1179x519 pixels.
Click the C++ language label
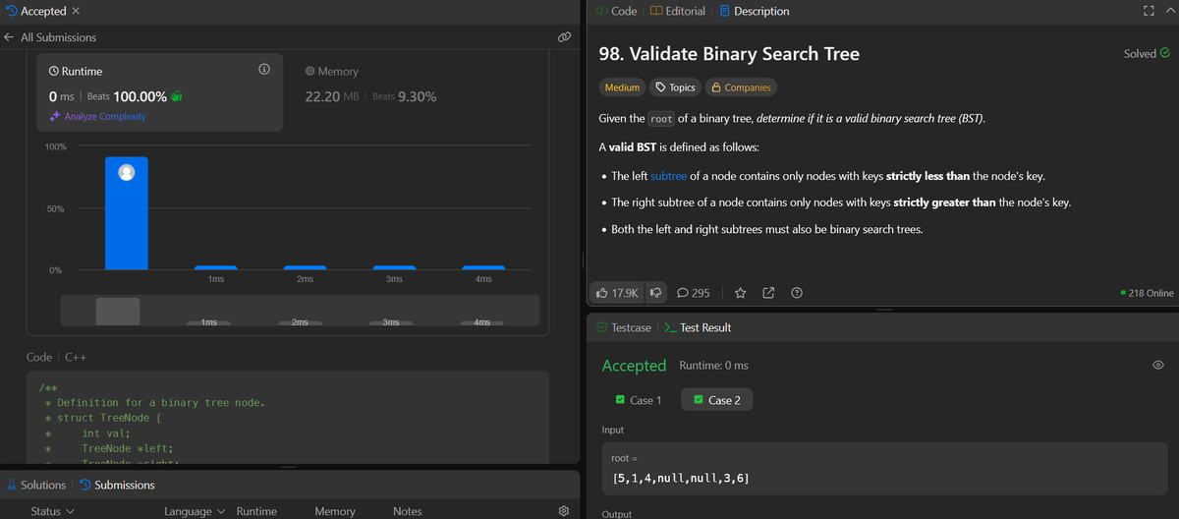coord(78,357)
